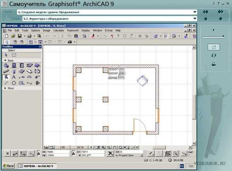
Task: Click the camera (PhotoRendering) toolbar icon
Action: click(70, 42)
